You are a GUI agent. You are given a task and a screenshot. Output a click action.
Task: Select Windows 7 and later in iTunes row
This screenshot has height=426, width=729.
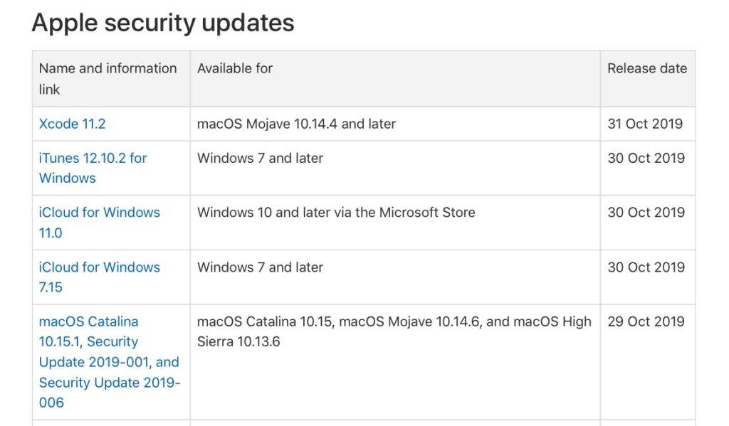coord(260,158)
